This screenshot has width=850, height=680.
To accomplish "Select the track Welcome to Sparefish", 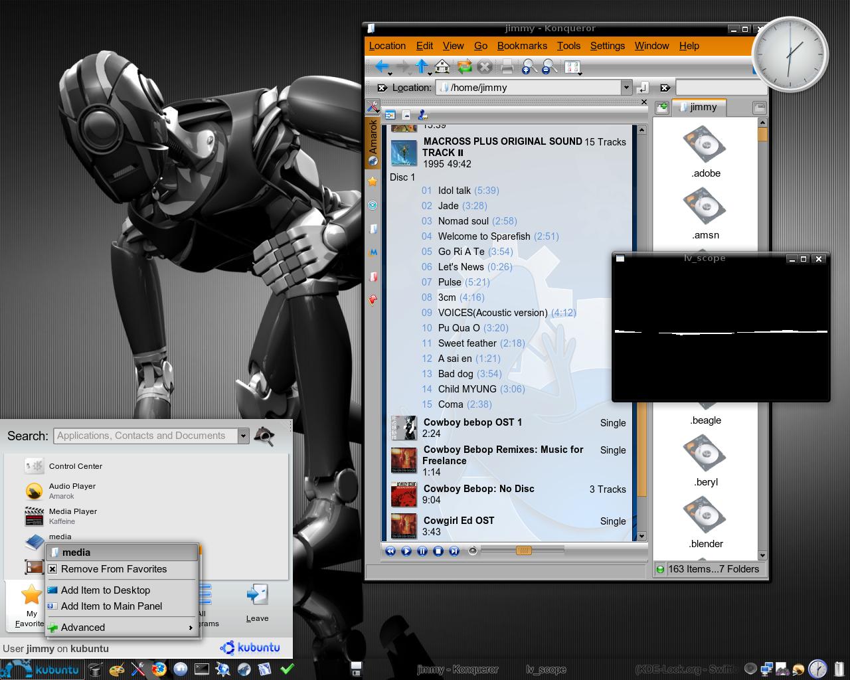I will pyautogui.click(x=490, y=236).
